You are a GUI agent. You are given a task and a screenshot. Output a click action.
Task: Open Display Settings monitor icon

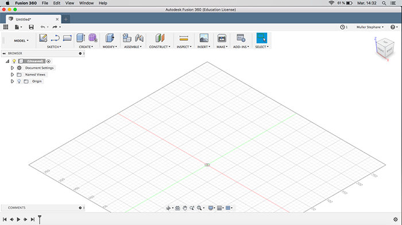click(211, 208)
